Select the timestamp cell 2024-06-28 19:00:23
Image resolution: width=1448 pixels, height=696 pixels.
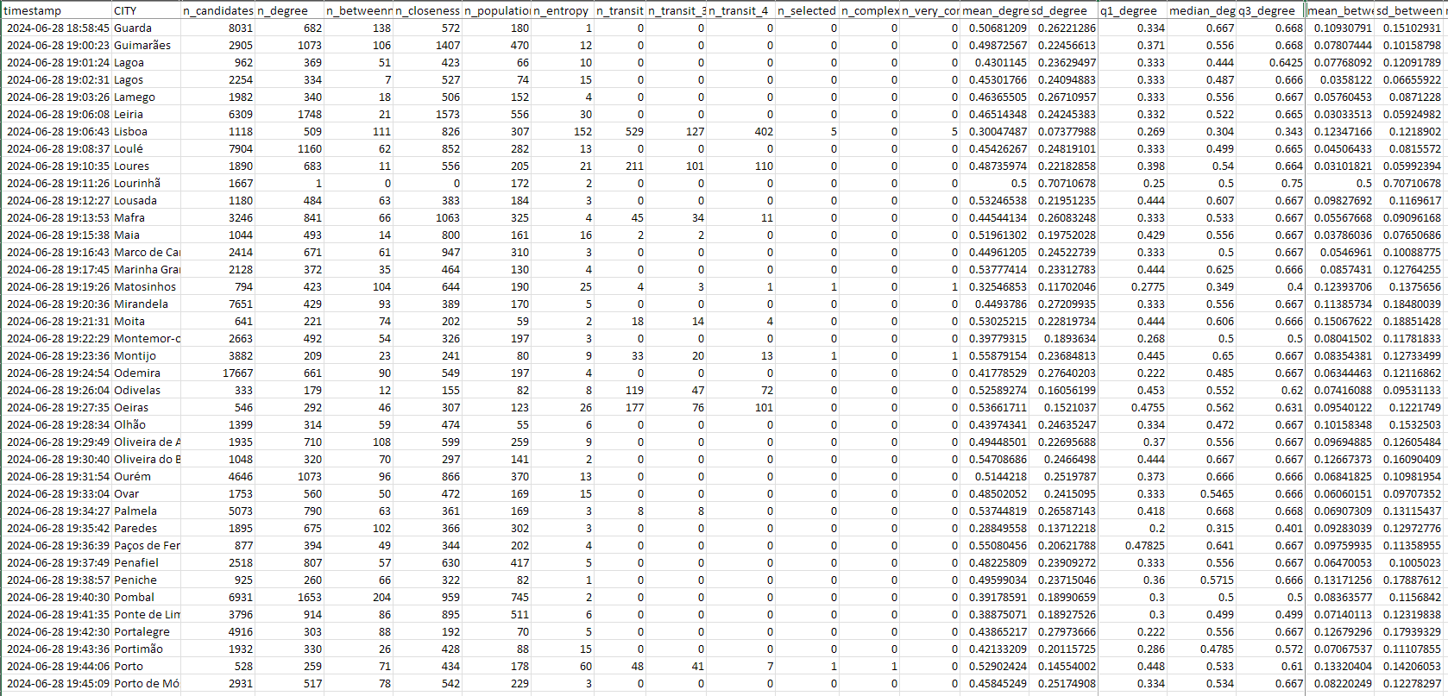click(x=56, y=46)
